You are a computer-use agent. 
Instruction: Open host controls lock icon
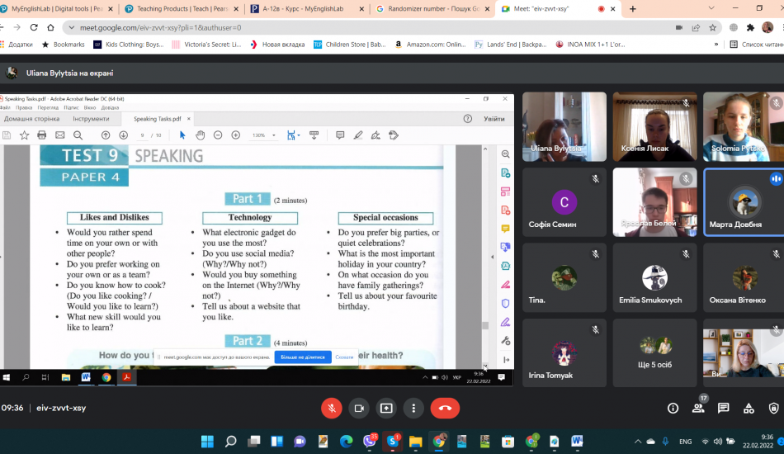point(773,408)
